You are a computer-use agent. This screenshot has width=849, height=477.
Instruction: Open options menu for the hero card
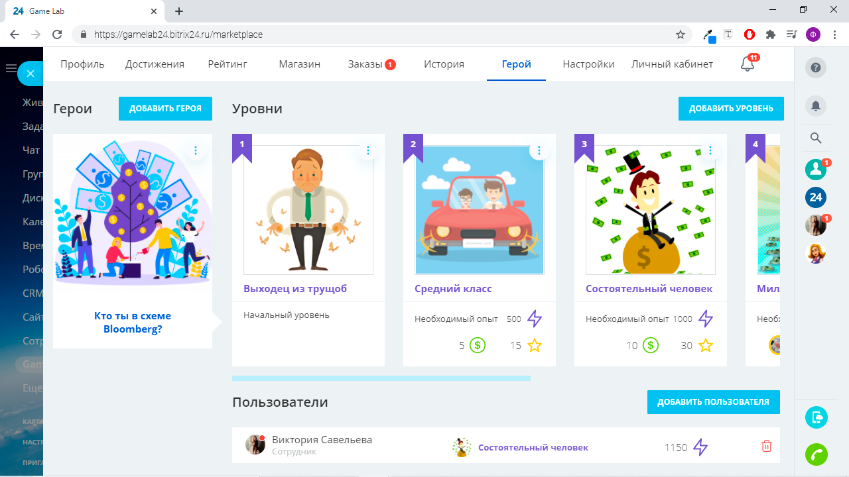[x=196, y=151]
